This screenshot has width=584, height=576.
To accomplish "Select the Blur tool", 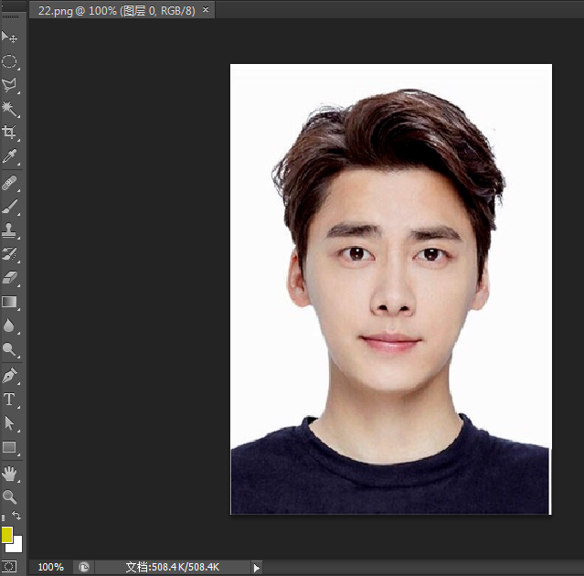I will (9, 325).
